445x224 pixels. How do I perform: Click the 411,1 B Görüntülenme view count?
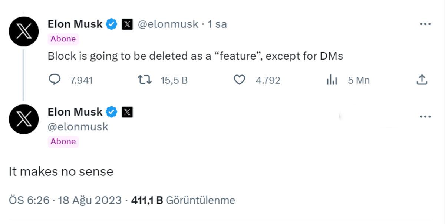(x=183, y=200)
